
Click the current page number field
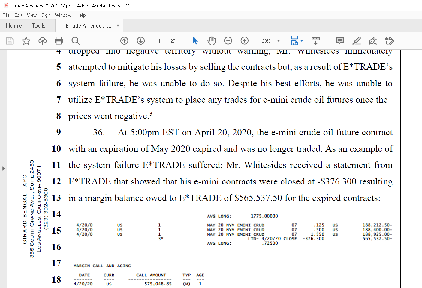158,41
